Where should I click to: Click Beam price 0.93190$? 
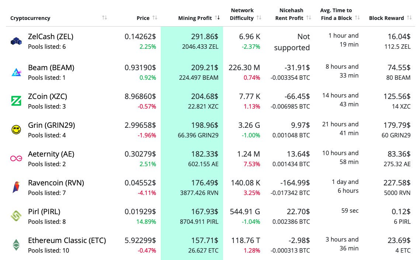tap(140, 68)
